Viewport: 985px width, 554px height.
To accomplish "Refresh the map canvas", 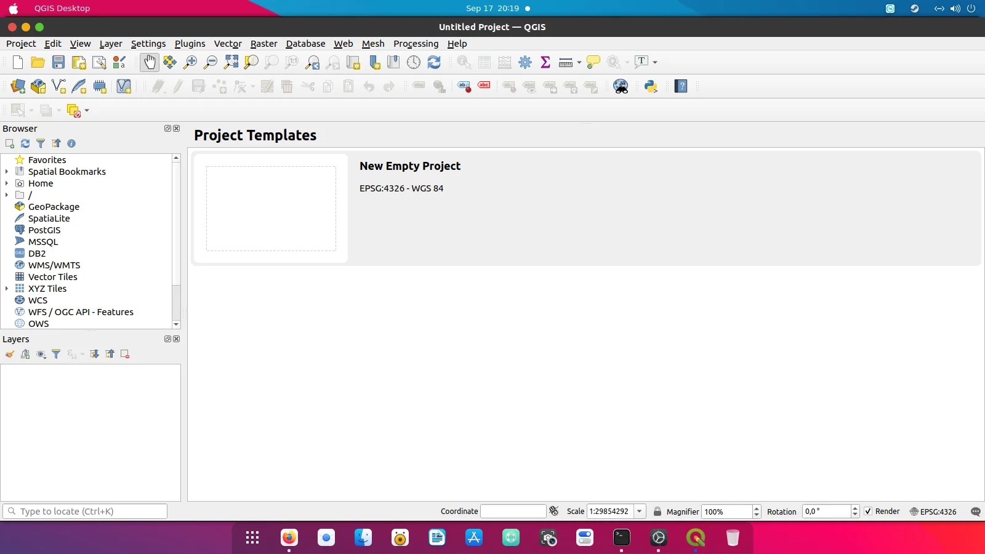I will click(434, 62).
